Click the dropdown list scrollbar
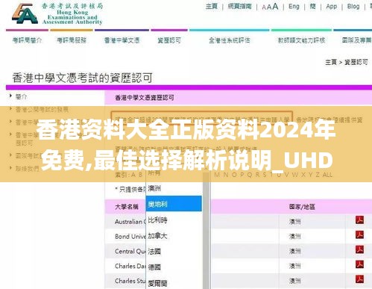 206,230
